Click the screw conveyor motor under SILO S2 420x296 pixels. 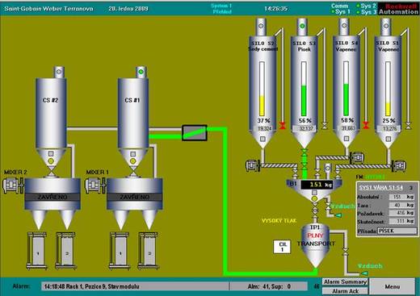(x=252, y=165)
